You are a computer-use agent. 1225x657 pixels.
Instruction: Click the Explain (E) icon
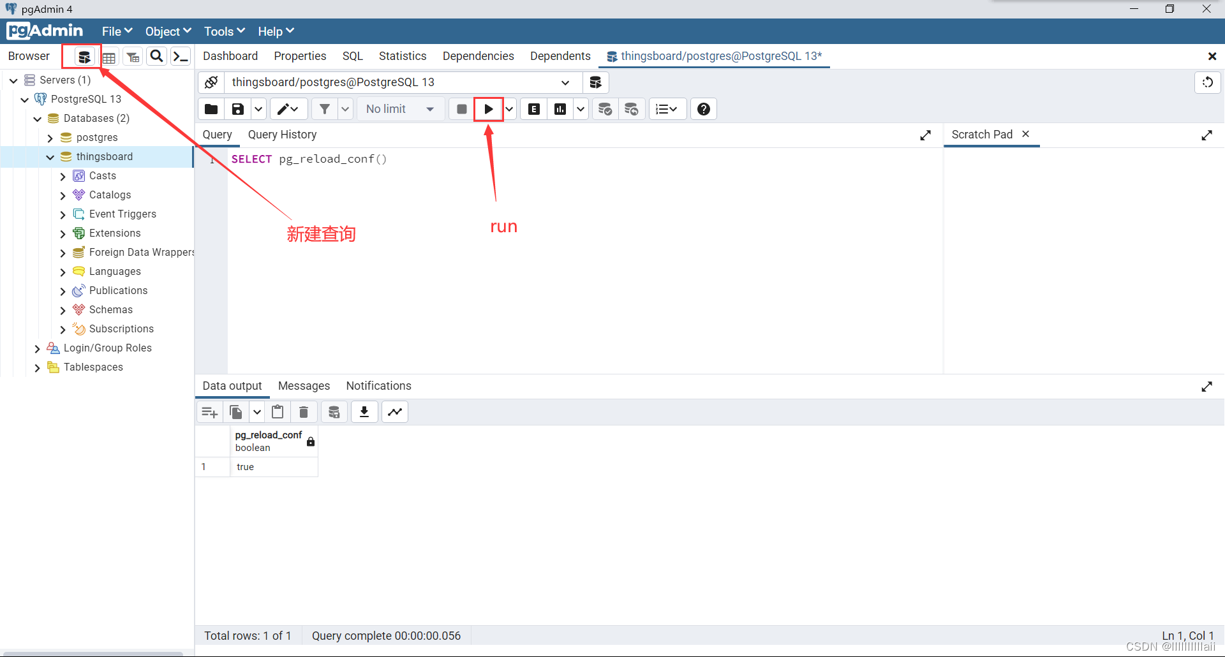pyautogui.click(x=534, y=109)
